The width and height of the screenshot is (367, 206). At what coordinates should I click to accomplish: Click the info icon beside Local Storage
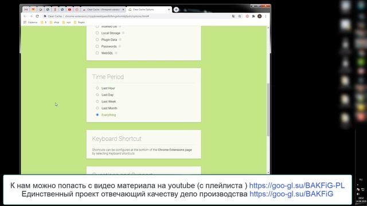123,33
